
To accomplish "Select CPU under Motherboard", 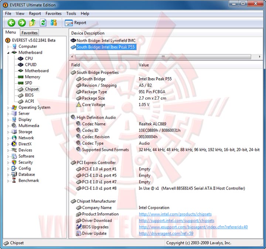I will click(x=29, y=59).
